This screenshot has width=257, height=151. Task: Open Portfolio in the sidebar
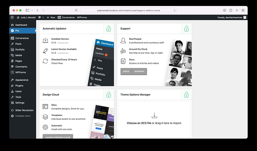(23, 50)
